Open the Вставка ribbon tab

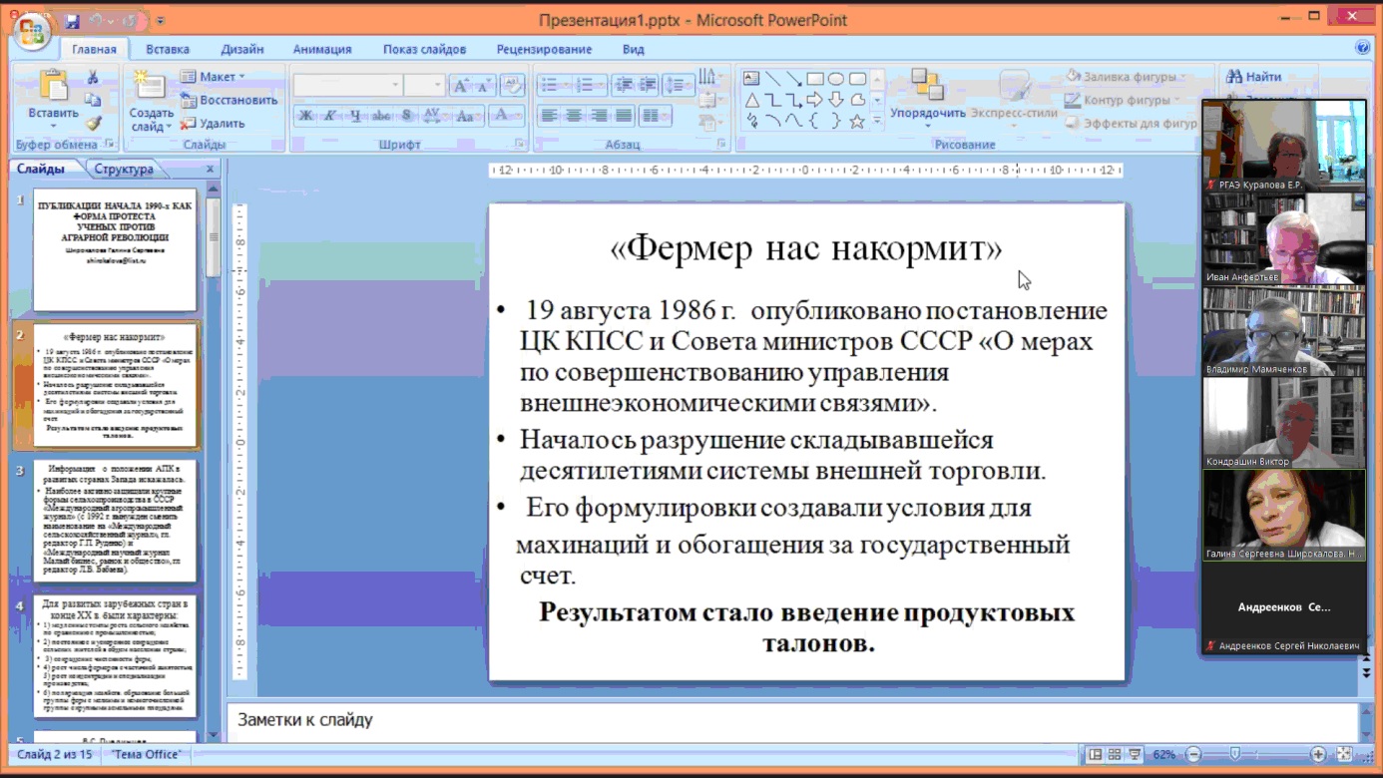coord(168,49)
